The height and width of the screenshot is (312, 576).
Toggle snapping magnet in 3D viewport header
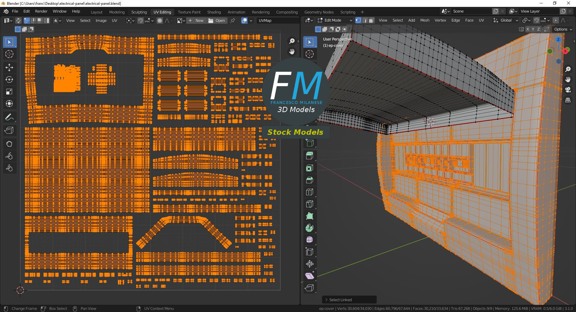[536, 20]
